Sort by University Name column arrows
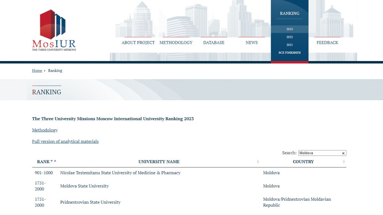 [258, 162]
